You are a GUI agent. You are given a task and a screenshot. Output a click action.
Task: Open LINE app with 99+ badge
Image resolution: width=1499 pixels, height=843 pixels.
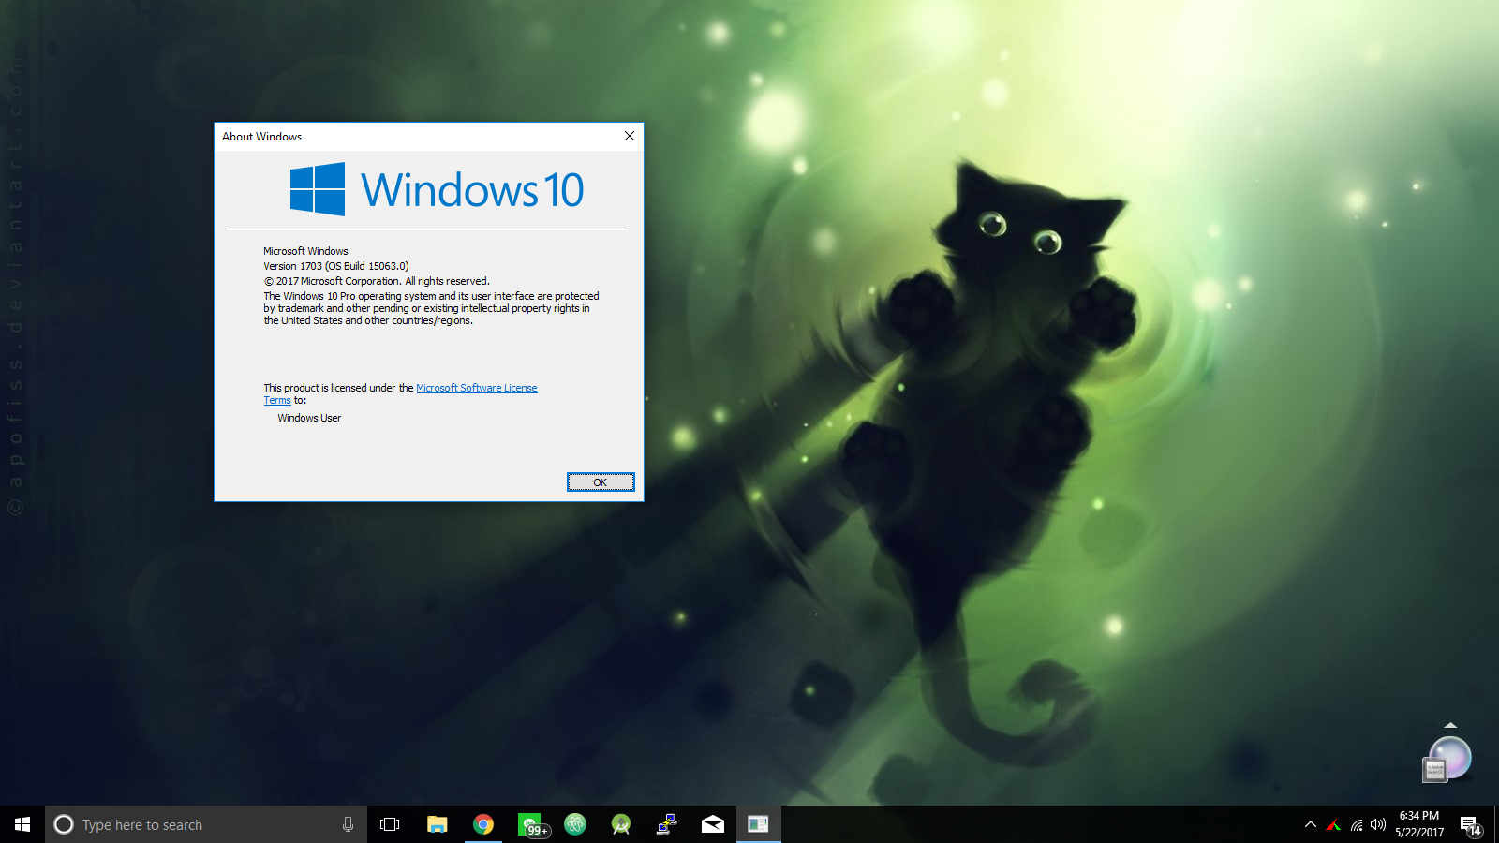[531, 824]
